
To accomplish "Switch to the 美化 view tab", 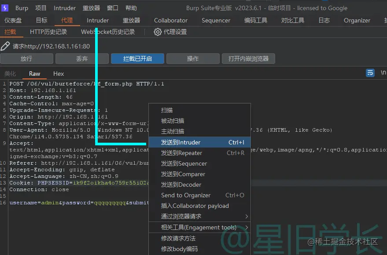I will (x=10, y=74).
